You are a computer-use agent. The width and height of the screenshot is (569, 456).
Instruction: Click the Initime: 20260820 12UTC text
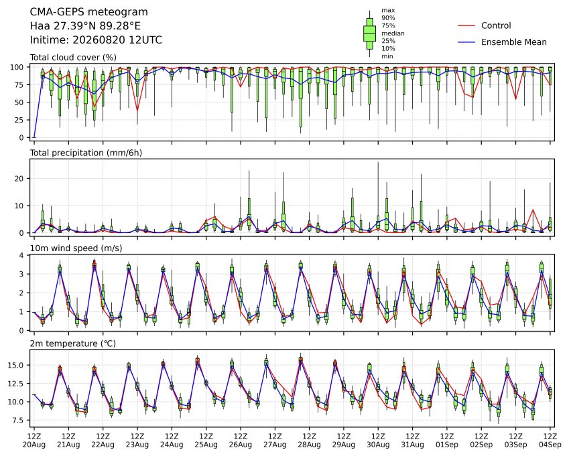[96, 40]
